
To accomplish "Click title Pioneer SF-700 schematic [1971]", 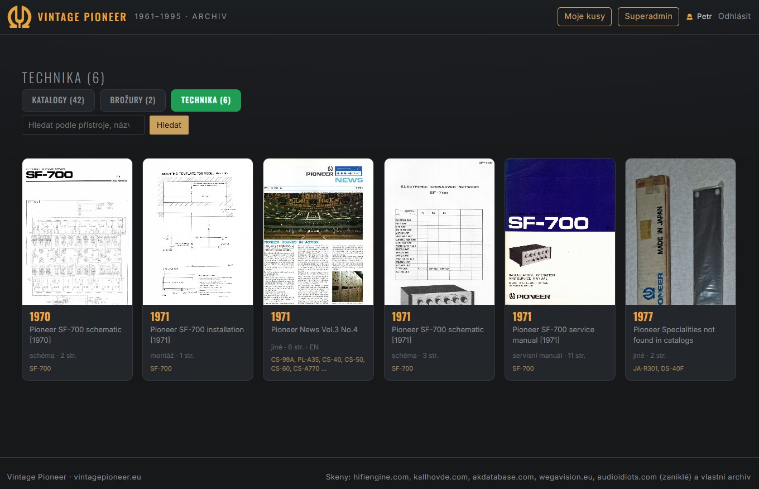I will [438, 335].
